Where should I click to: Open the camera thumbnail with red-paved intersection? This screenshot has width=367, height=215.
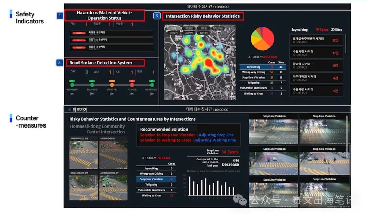pyautogui.click(x=113, y=155)
